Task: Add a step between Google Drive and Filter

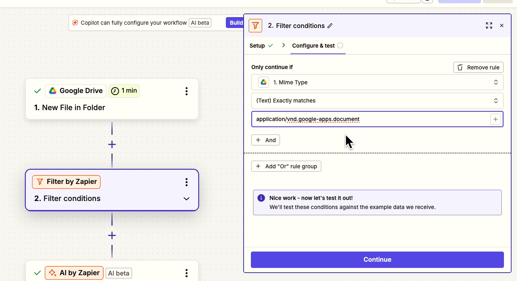Action: coord(112,145)
